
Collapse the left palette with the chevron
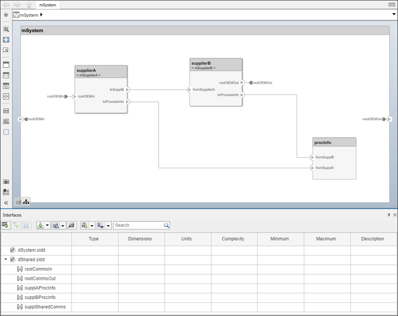[x=6, y=203]
